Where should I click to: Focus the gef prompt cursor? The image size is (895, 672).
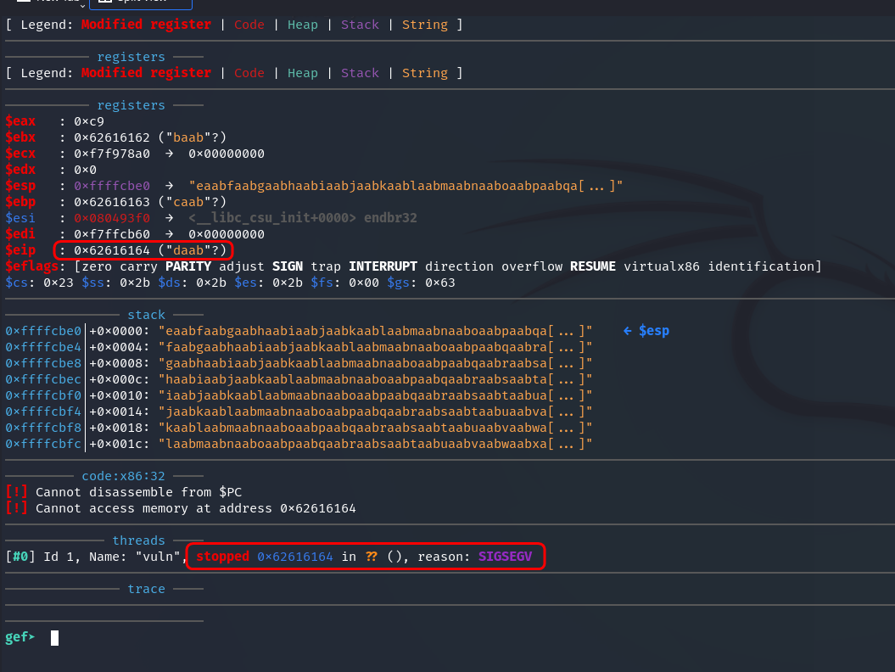point(54,637)
